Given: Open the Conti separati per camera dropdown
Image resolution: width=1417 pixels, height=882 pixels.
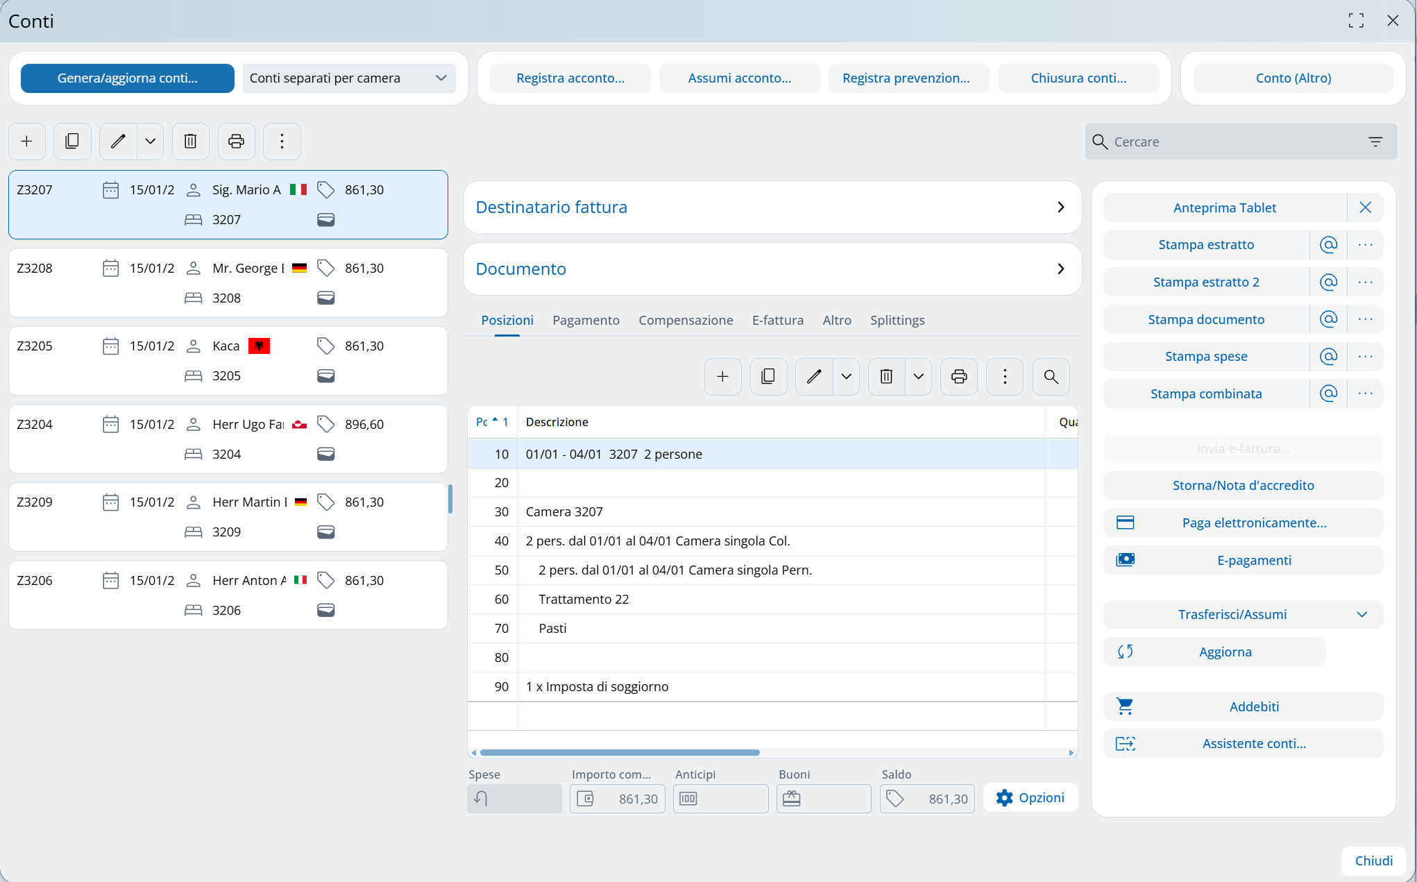Looking at the screenshot, I should [348, 78].
